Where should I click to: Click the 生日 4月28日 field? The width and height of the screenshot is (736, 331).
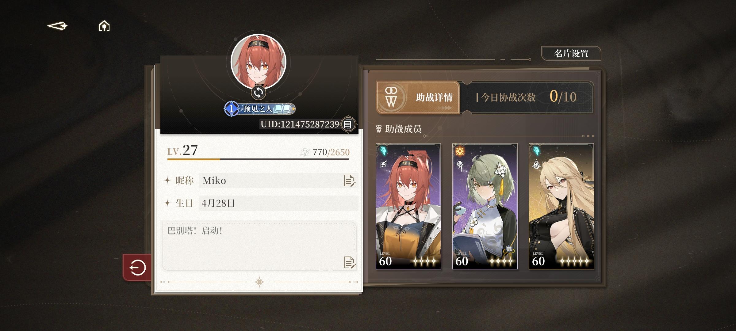(x=278, y=203)
